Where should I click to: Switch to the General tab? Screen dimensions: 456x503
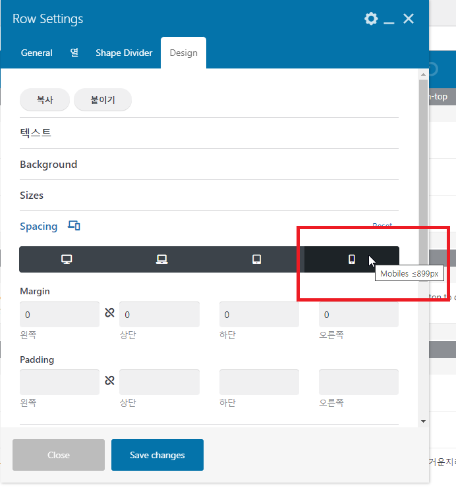pyautogui.click(x=37, y=53)
